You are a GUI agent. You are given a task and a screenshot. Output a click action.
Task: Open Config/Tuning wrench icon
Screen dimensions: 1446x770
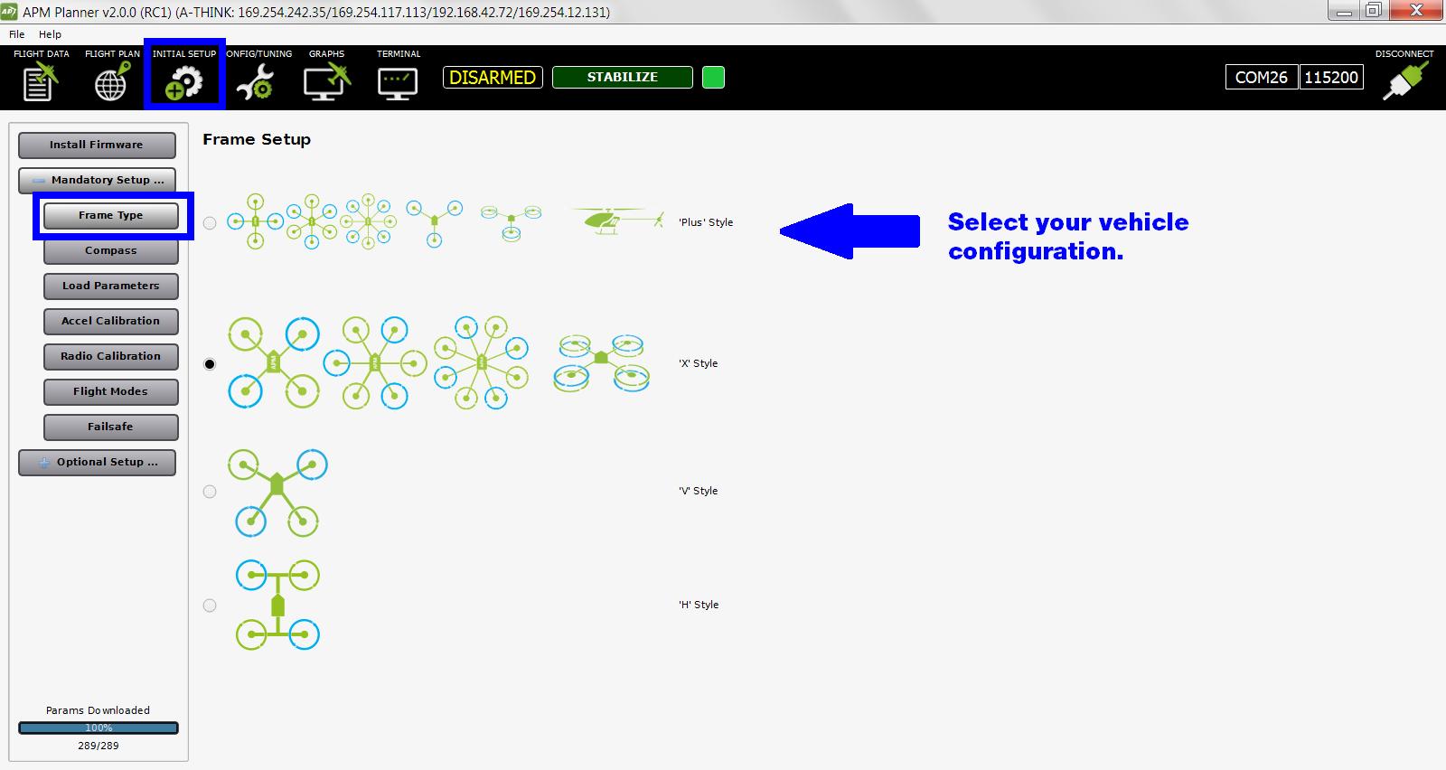256,81
